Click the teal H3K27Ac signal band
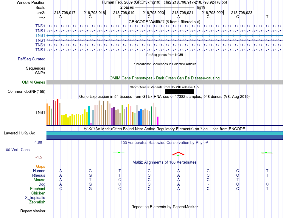283x218 pixels. pyautogui.click(x=164, y=133)
